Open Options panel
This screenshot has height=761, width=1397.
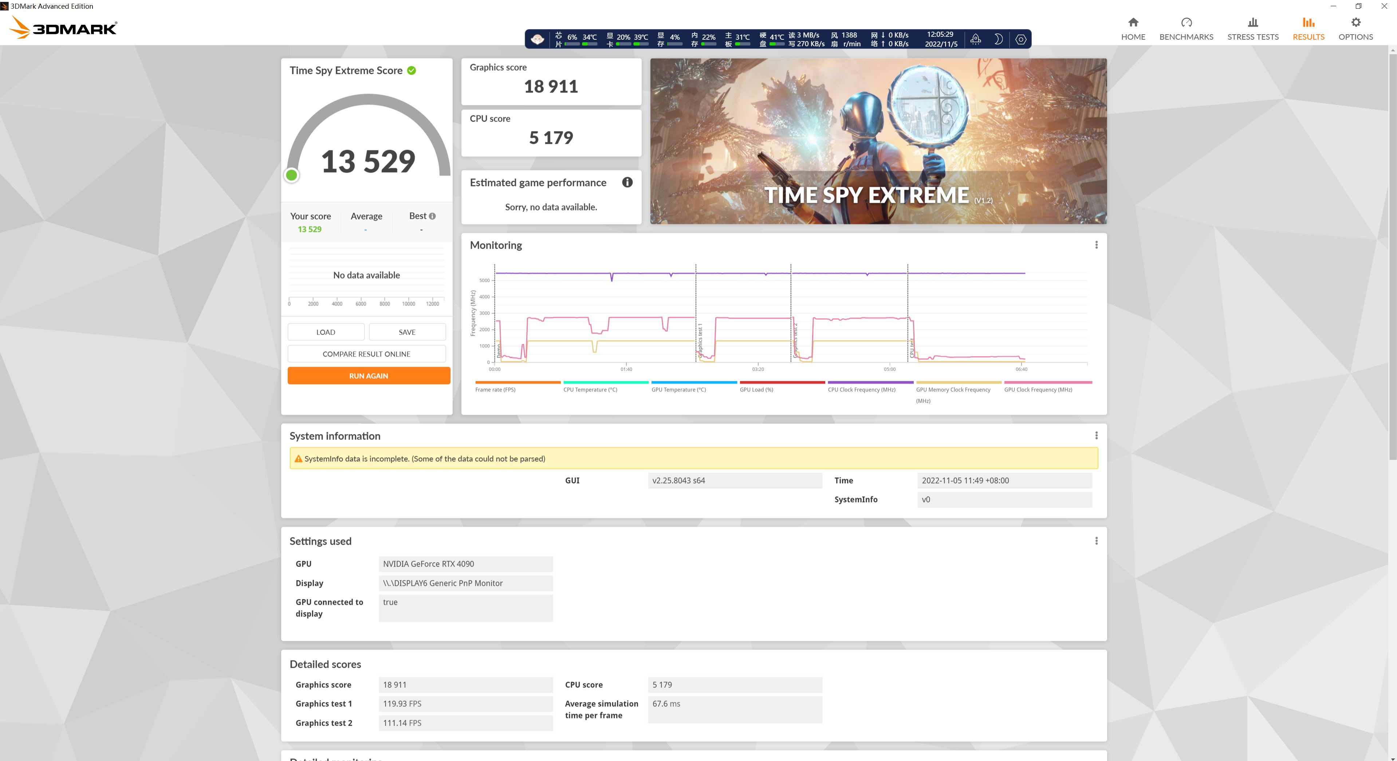click(1354, 27)
